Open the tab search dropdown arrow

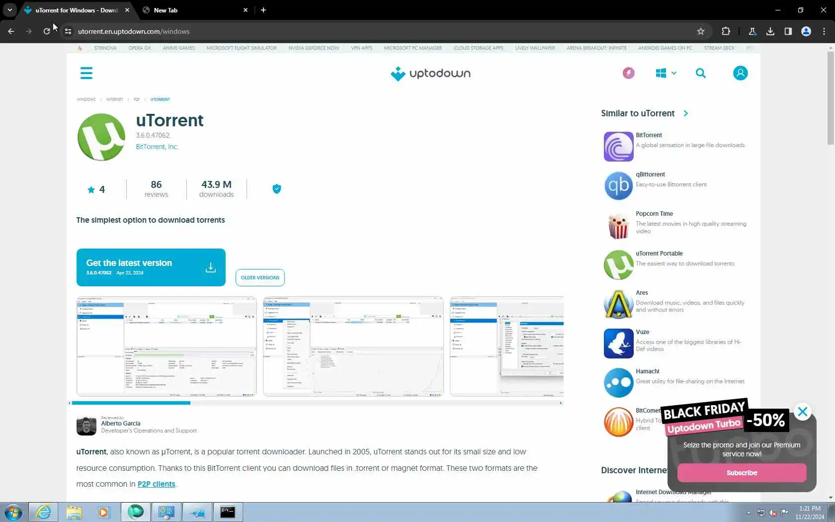10,10
